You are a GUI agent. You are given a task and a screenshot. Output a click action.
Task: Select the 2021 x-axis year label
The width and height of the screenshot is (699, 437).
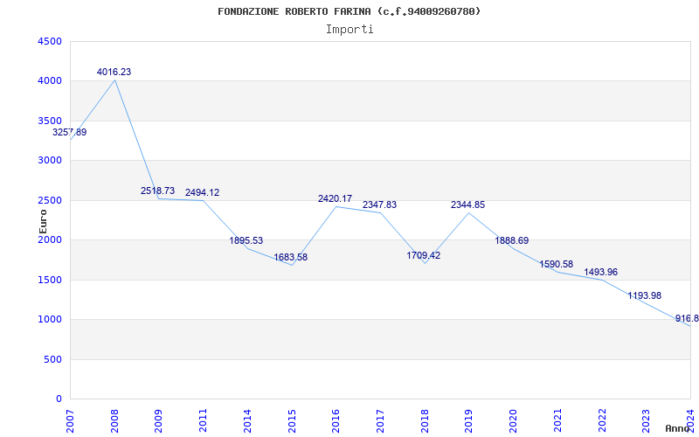557,421
